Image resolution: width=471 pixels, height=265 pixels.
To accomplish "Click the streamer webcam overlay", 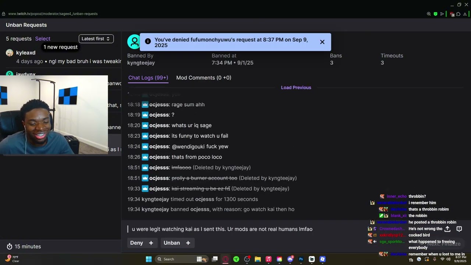I will click(x=54, y=115).
